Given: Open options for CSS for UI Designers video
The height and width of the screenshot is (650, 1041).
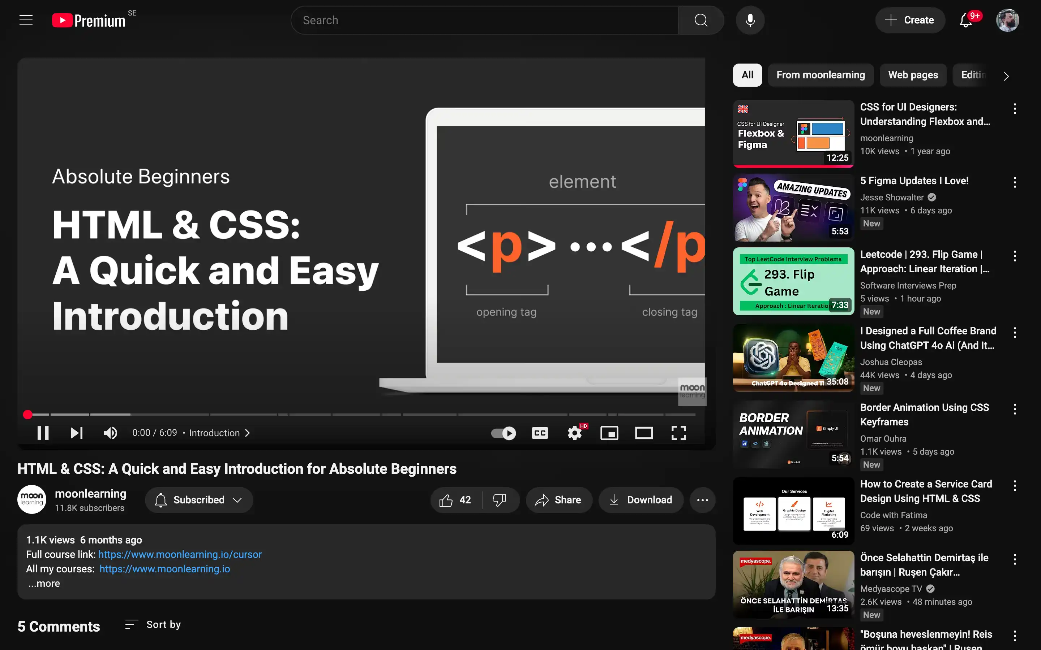Looking at the screenshot, I should 1015,109.
